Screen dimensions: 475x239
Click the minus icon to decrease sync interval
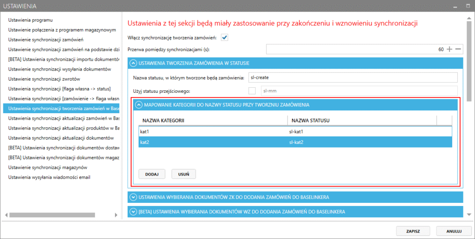(x=458, y=49)
